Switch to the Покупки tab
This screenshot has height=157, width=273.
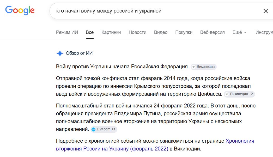pyautogui.click(x=184, y=32)
